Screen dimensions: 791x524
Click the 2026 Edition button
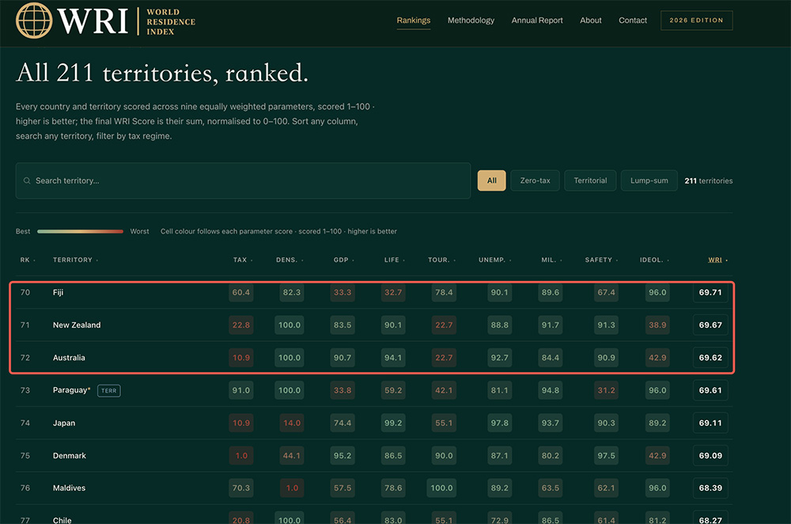696,21
